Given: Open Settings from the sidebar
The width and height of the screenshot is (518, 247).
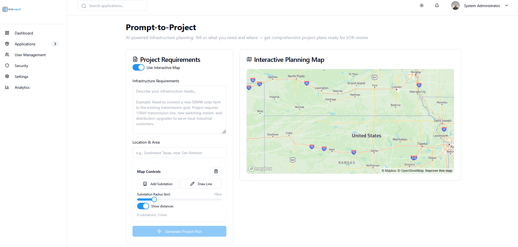Looking at the screenshot, I should pos(21,76).
